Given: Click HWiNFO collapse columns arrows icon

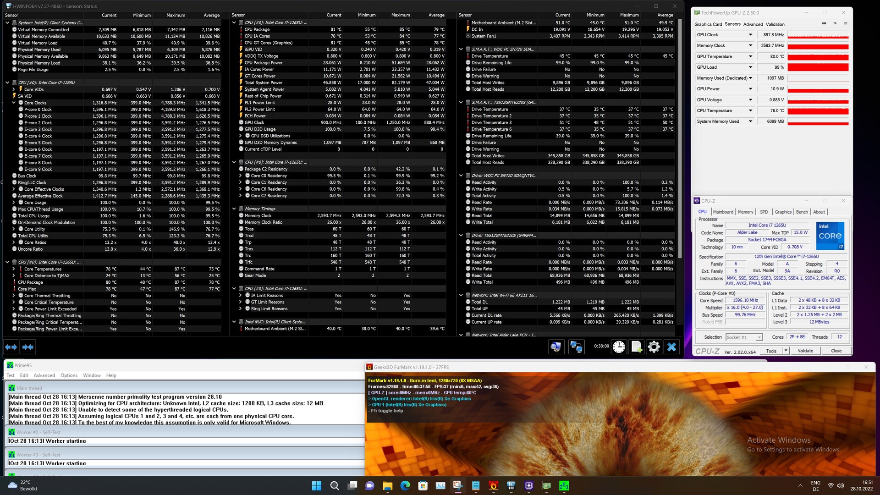Looking at the screenshot, I should [28, 347].
